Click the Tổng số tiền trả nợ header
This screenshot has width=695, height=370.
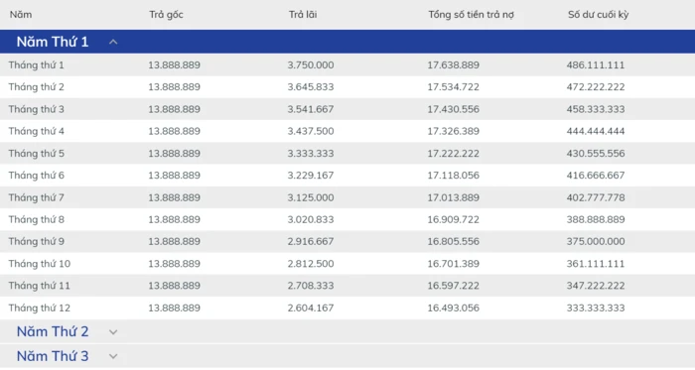472,15
